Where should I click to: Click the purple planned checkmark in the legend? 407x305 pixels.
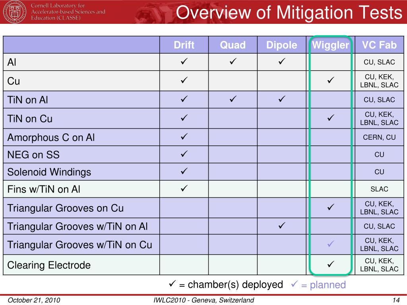tap(295, 284)
